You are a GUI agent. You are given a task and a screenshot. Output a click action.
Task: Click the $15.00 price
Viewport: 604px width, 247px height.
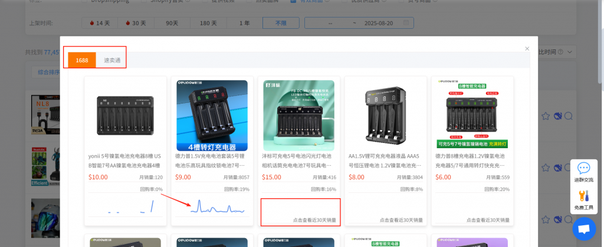271,177
